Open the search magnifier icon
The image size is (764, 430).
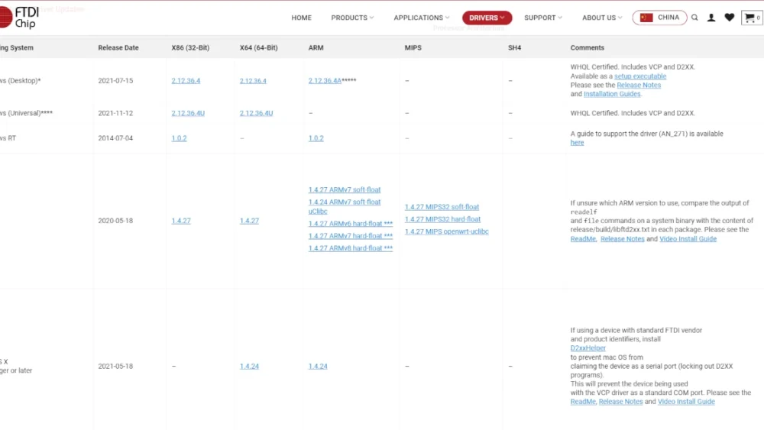[x=694, y=18]
